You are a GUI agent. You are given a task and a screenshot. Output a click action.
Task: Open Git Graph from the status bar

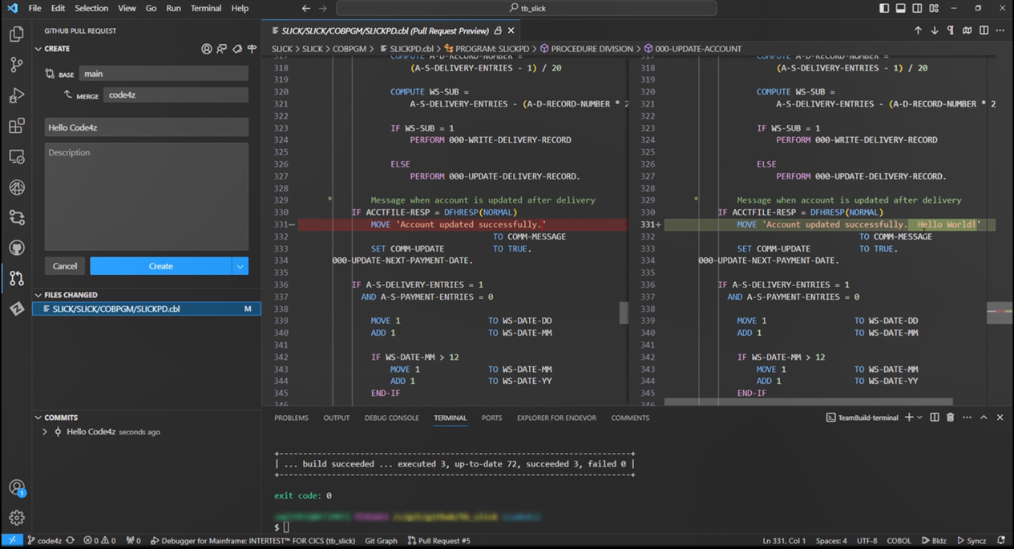point(381,541)
